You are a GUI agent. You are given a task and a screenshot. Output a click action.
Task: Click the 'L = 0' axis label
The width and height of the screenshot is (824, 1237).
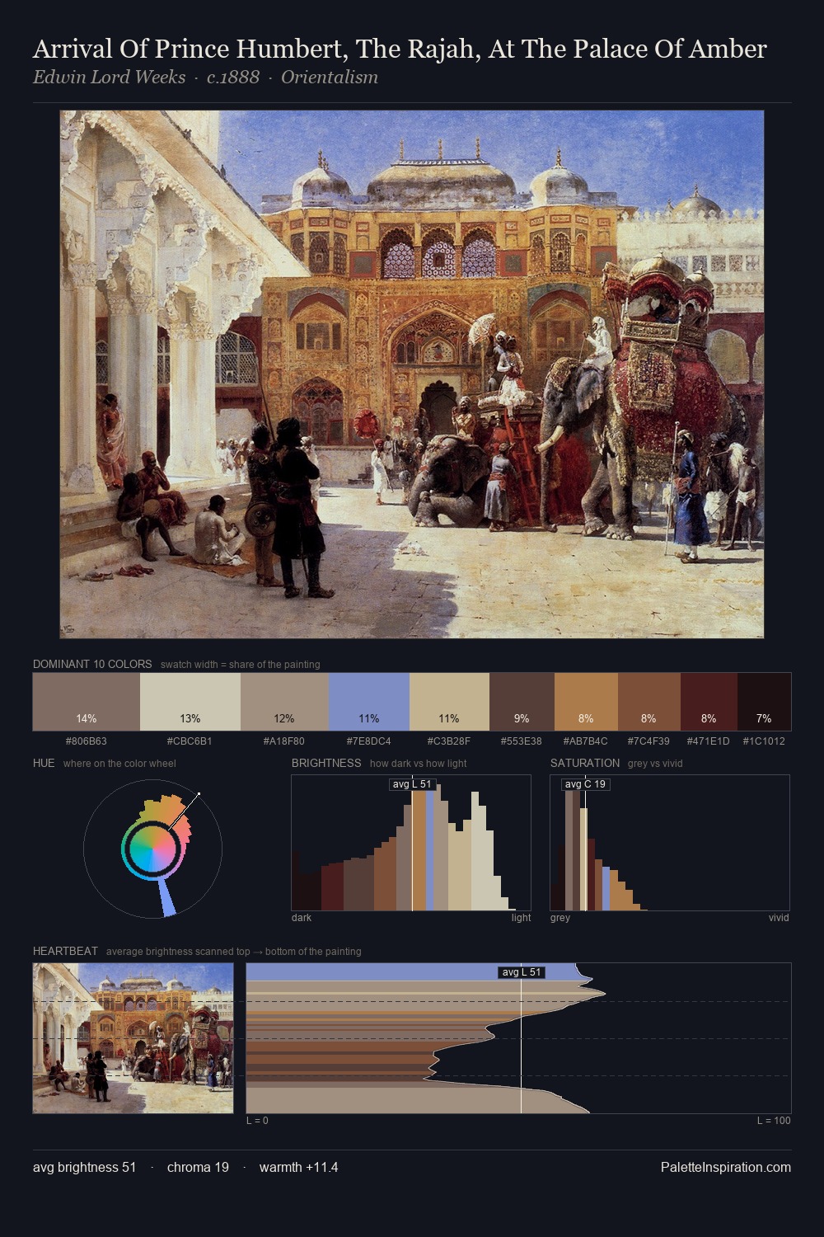pyautogui.click(x=257, y=1121)
